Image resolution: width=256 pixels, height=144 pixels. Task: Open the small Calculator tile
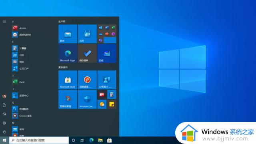(x=112, y=94)
